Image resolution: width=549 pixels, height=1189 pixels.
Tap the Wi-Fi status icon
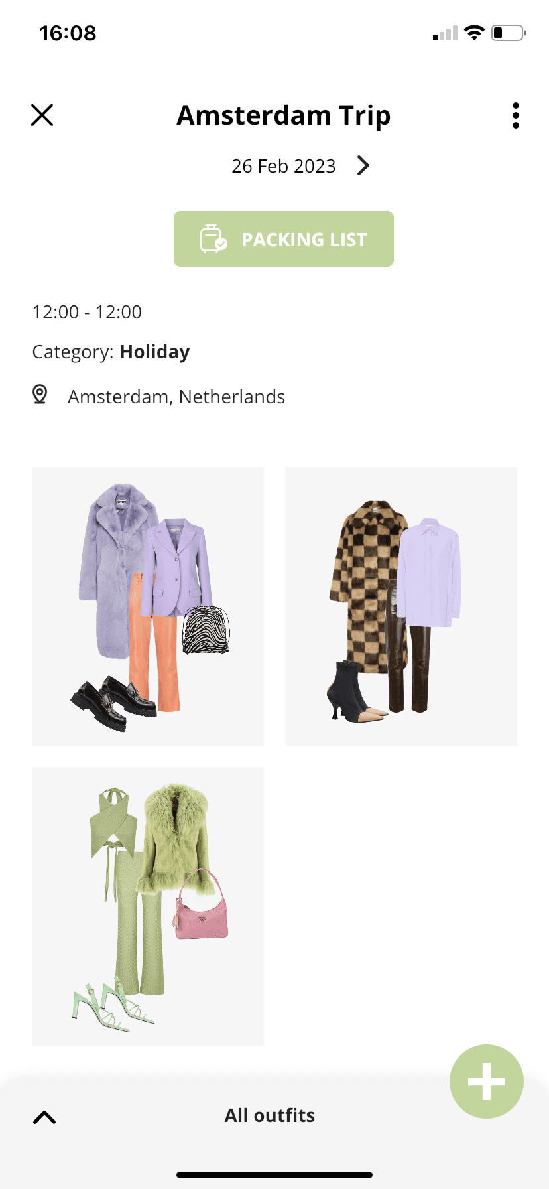tap(474, 33)
